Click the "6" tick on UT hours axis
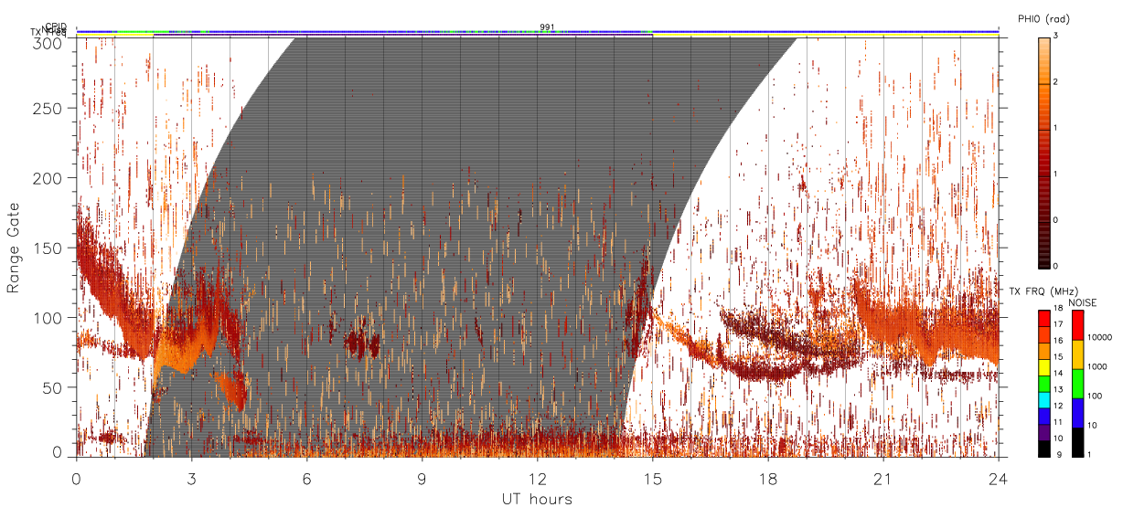 306,479
